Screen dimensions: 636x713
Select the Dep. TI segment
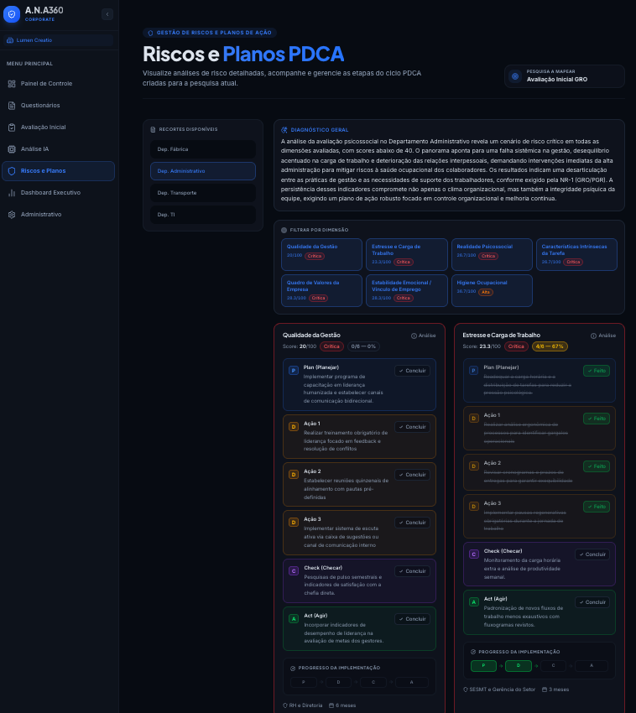tap(203, 215)
